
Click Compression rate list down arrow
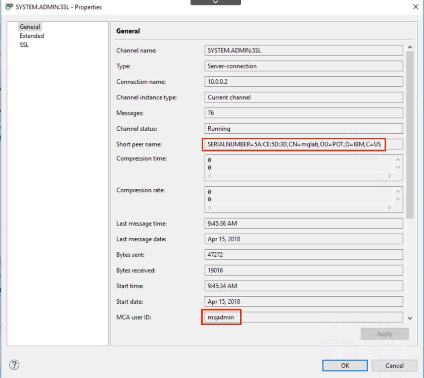coord(398,199)
